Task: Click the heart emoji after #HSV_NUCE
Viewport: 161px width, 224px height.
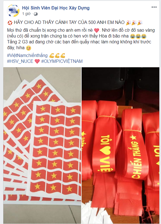Action: coord(37,61)
